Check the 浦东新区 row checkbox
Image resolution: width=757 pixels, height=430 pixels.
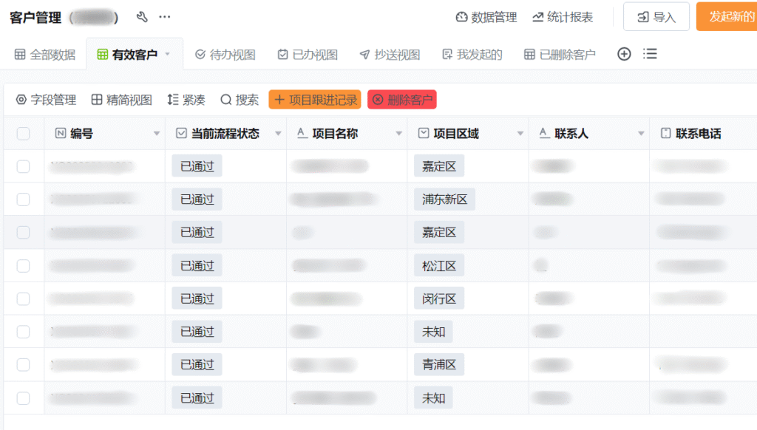coord(24,199)
